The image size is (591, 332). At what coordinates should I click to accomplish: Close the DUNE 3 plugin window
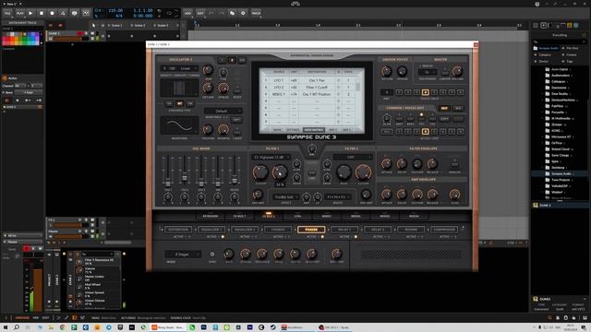tap(476, 44)
